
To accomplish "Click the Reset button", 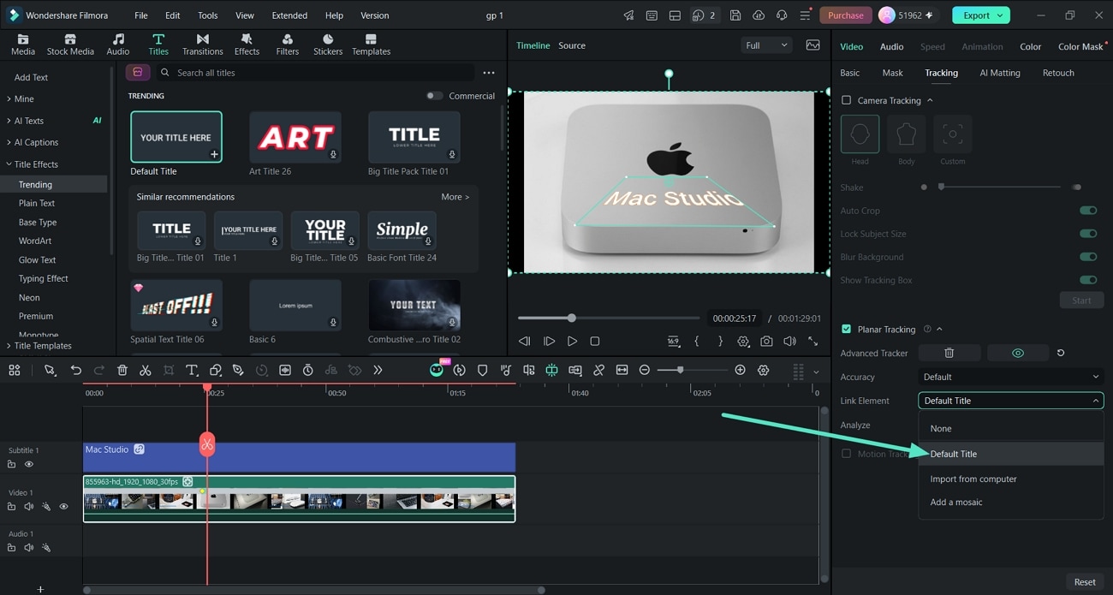I will (1085, 582).
